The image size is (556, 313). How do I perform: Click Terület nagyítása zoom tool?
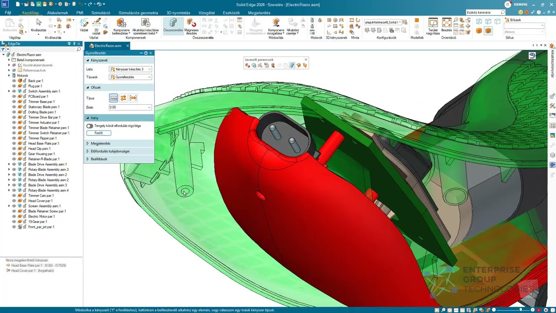tap(433, 26)
